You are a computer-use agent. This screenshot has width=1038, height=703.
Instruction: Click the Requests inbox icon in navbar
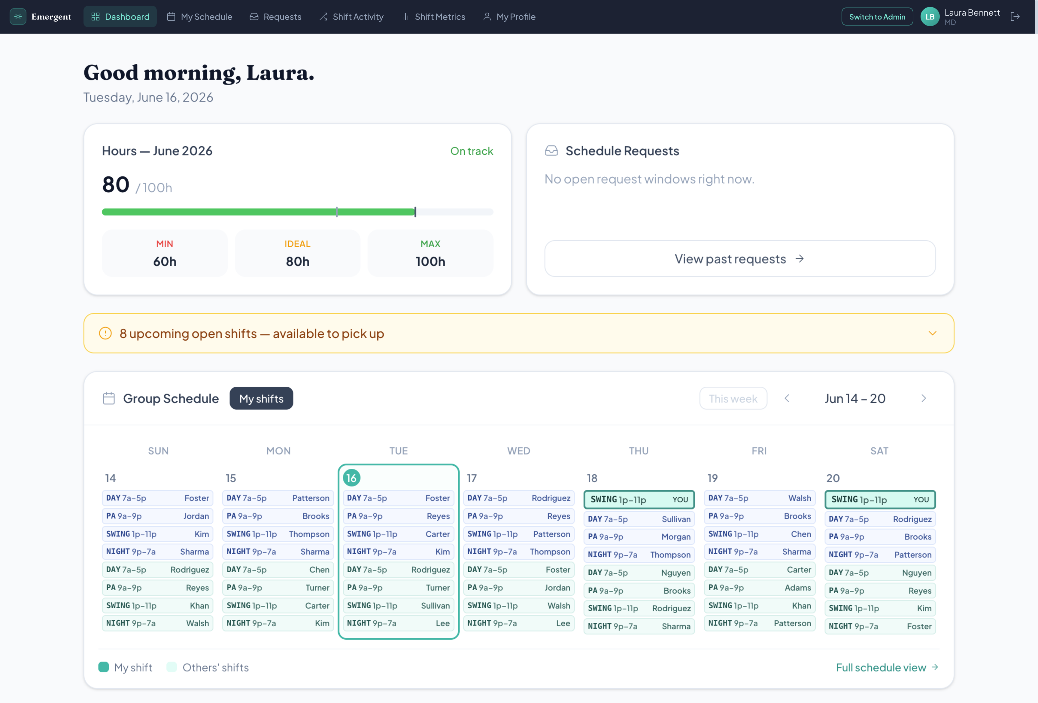tap(254, 17)
